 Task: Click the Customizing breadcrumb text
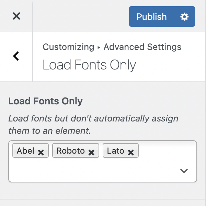click(x=68, y=47)
